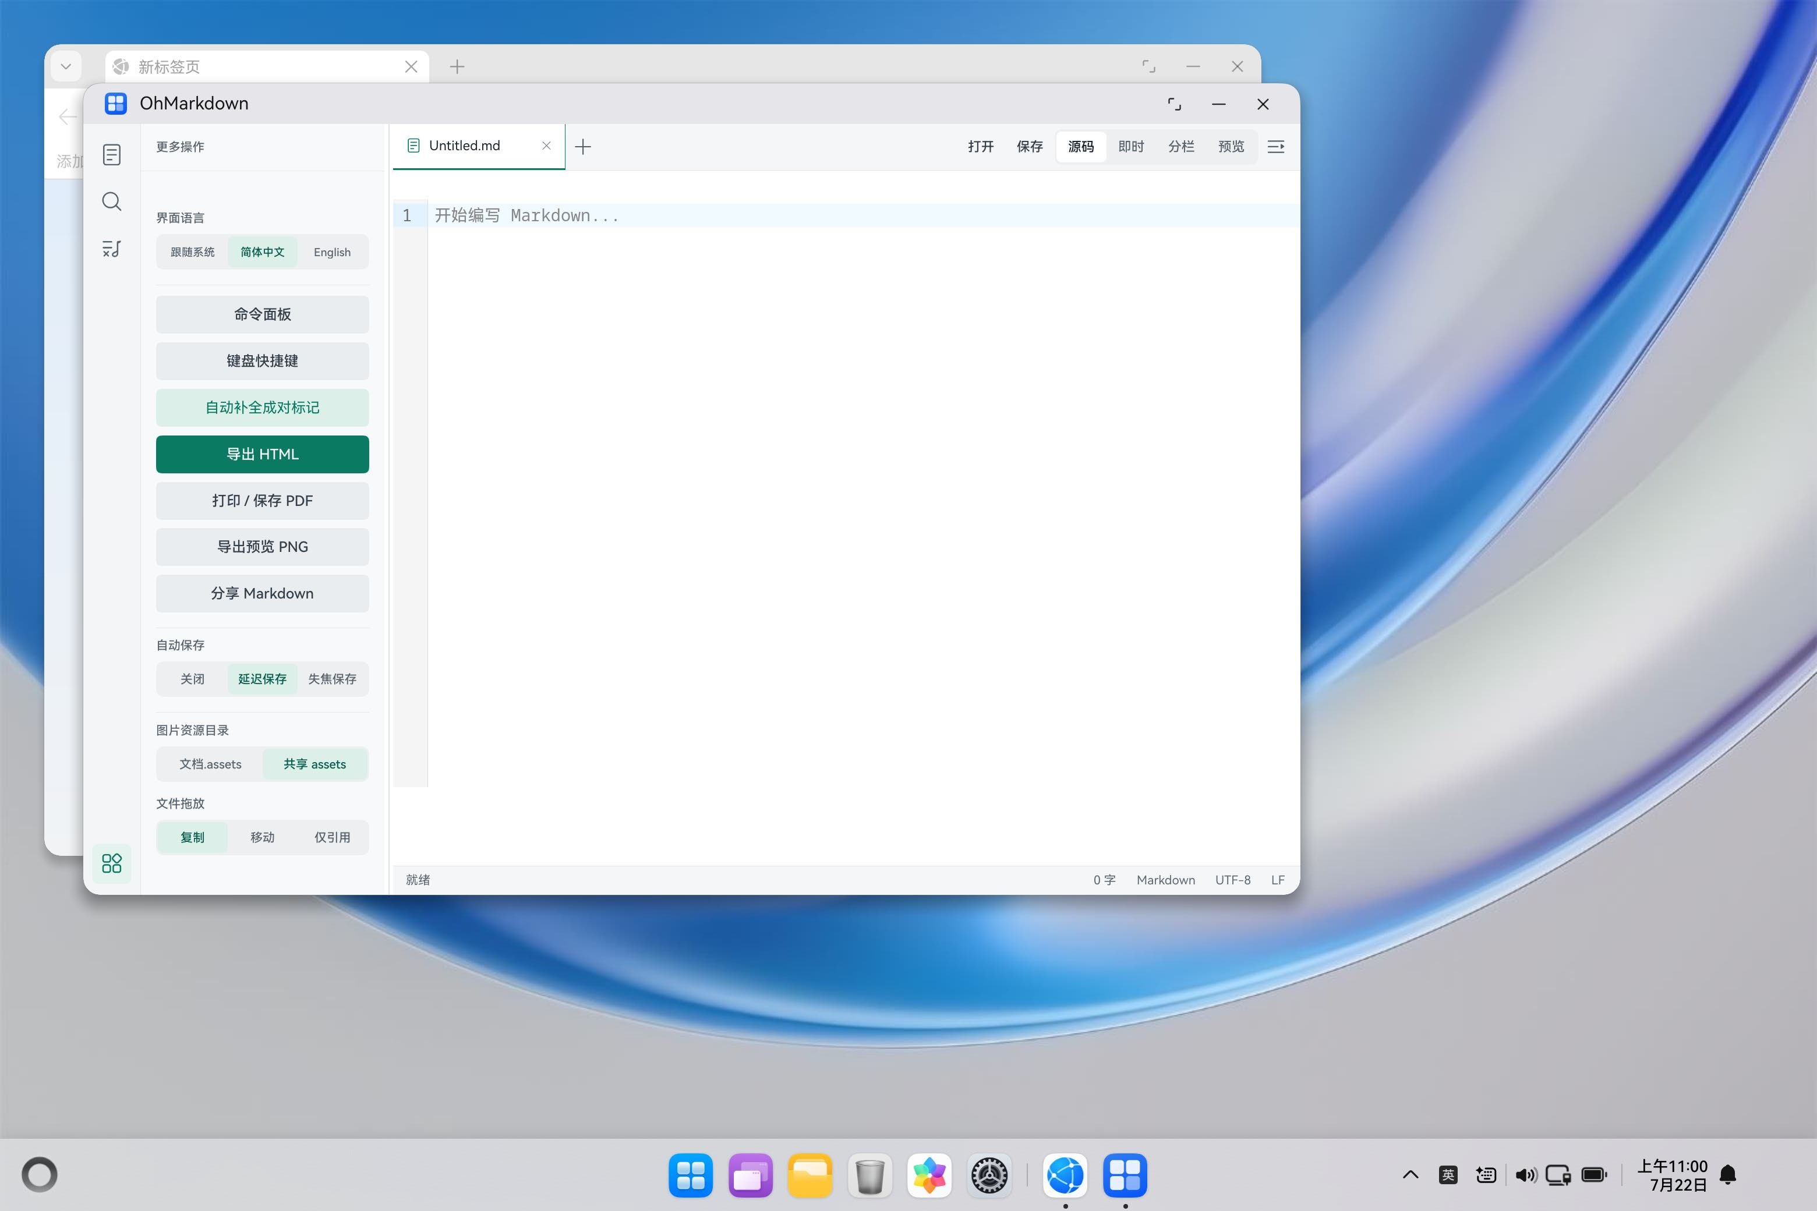The width and height of the screenshot is (1817, 1211).
Task: Click 导出预览 PNG
Action: 263,547
